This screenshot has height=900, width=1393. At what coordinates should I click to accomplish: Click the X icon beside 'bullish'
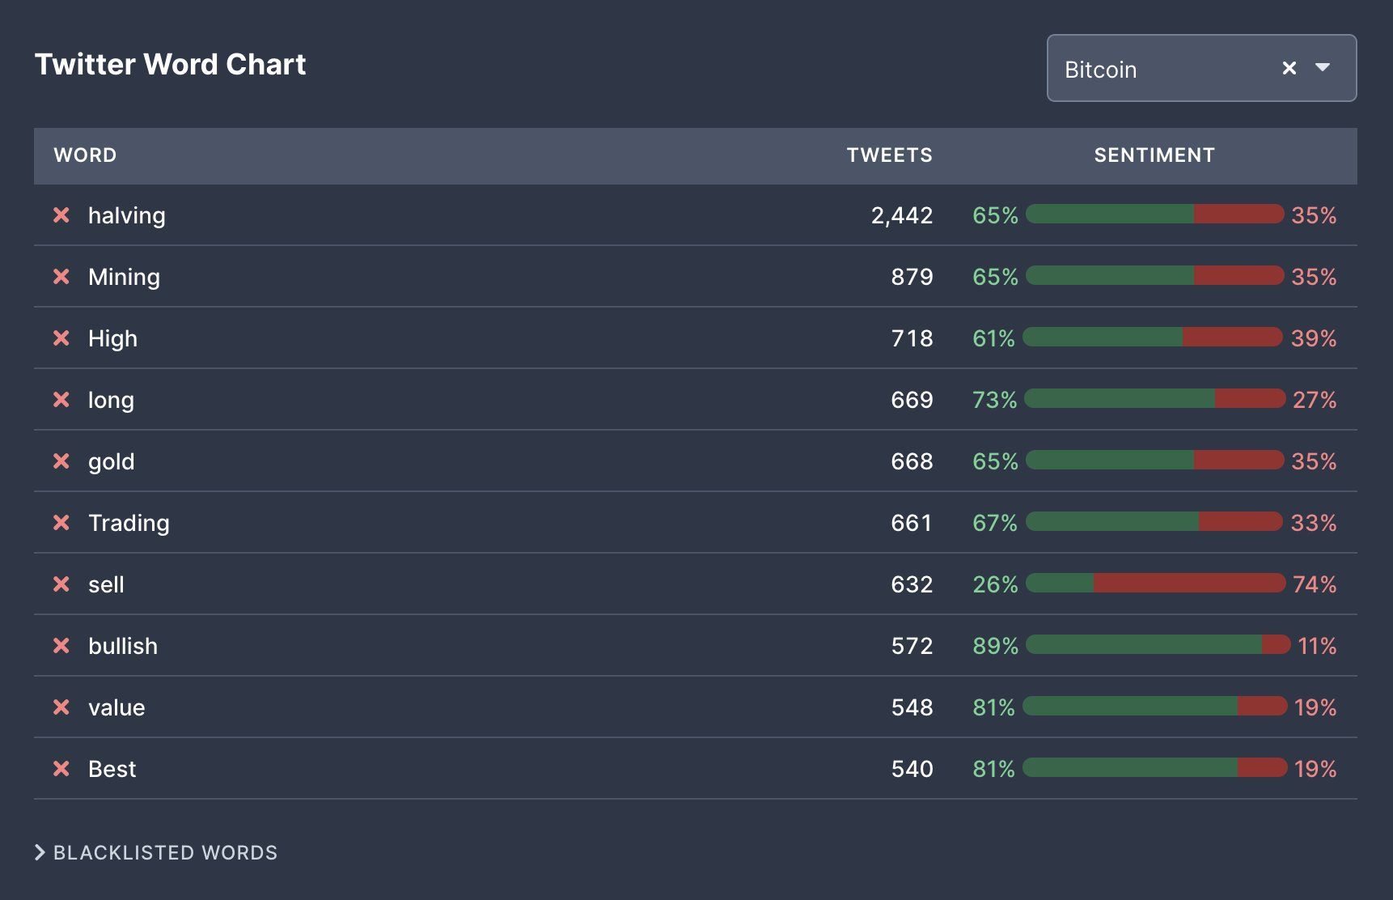coord(61,646)
